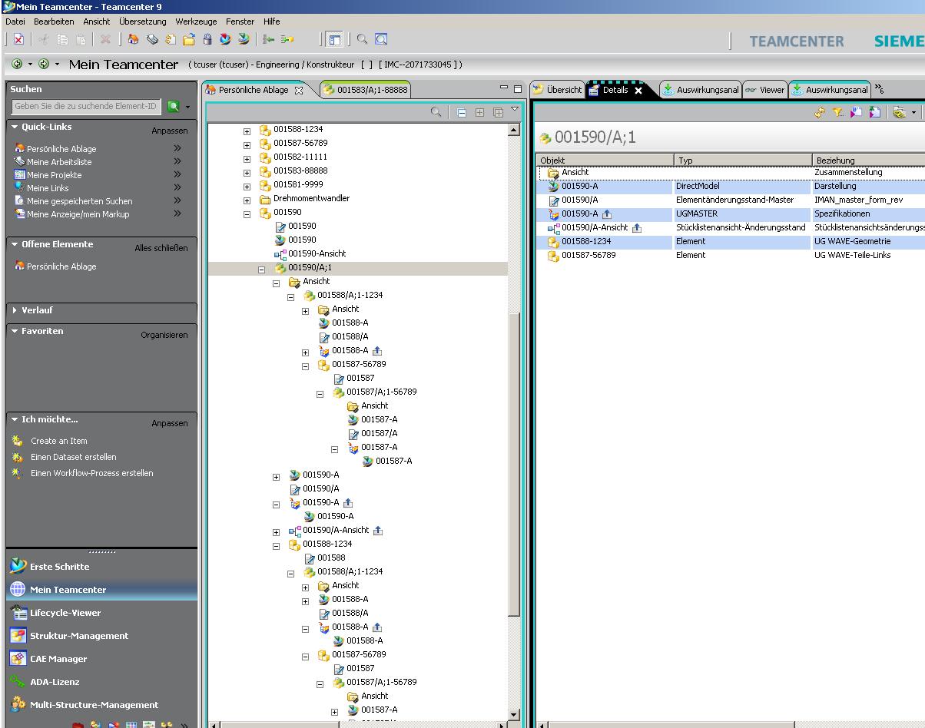Click the tree vertical scrollbar down arrow
The image size is (925, 728).
(x=514, y=714)
